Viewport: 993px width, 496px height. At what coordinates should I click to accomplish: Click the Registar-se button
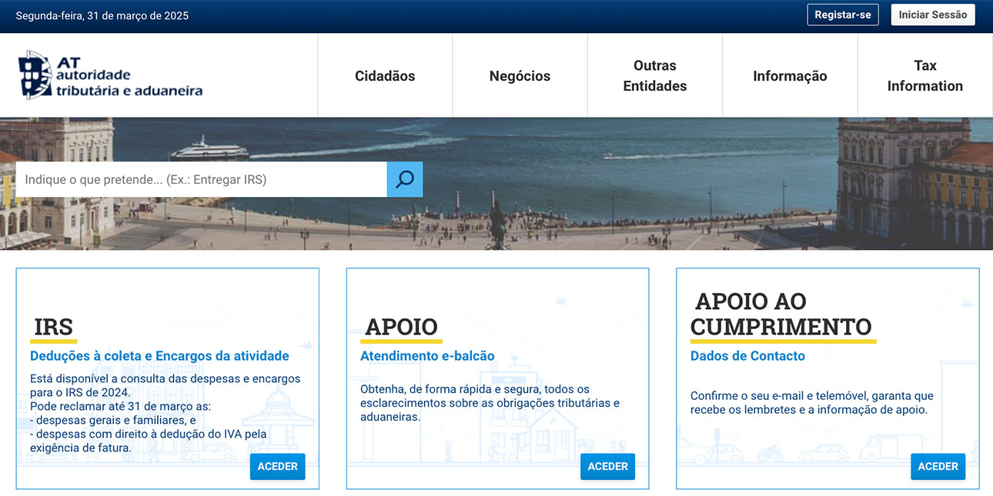[842, 15]
